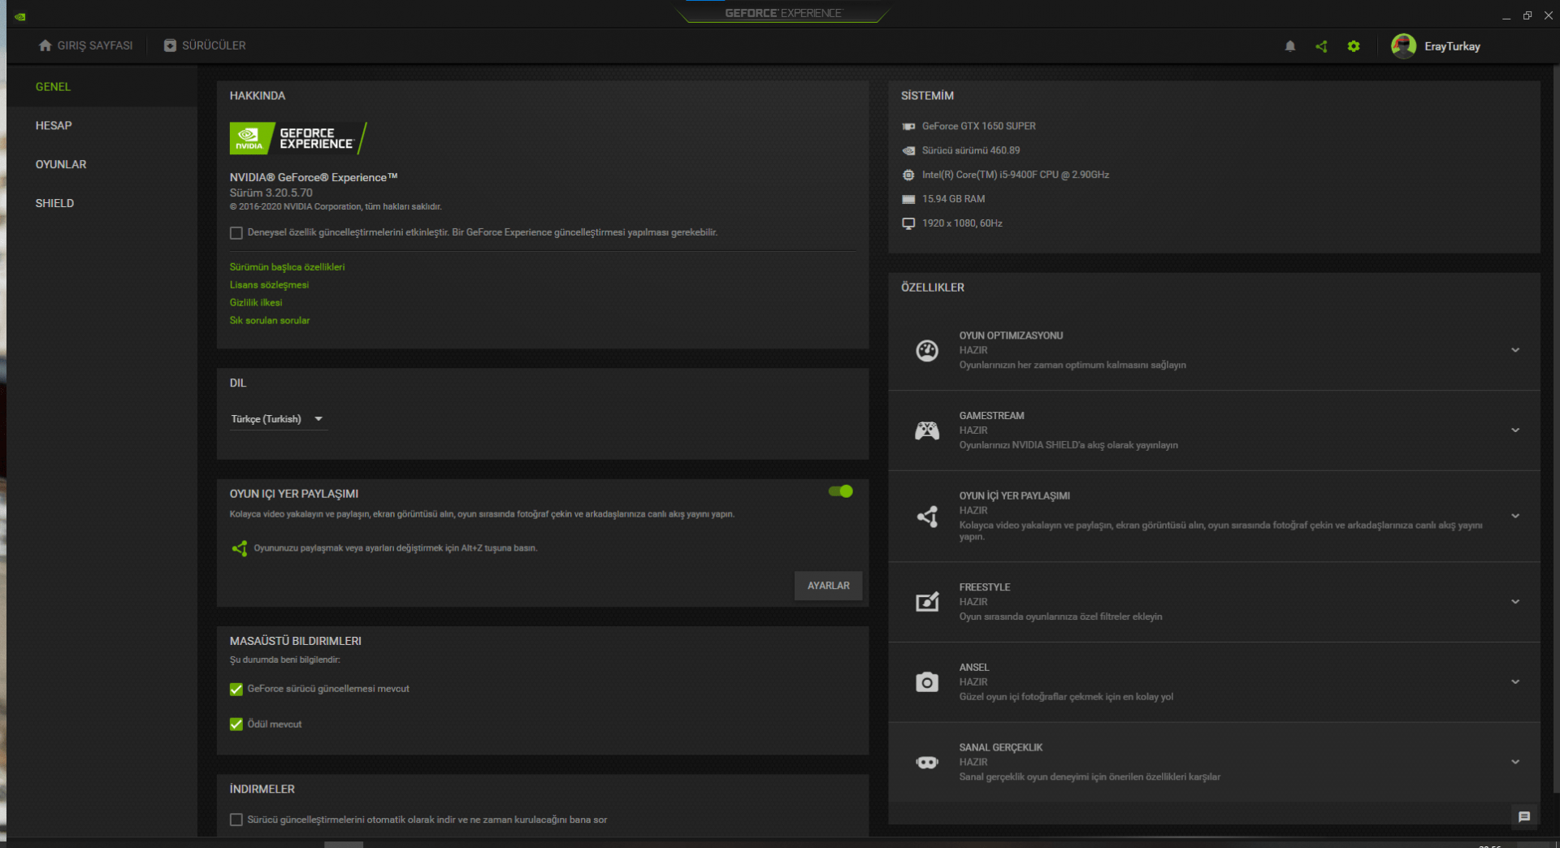
Task: Click the share icon in top bar
Action: (1321, 46)
